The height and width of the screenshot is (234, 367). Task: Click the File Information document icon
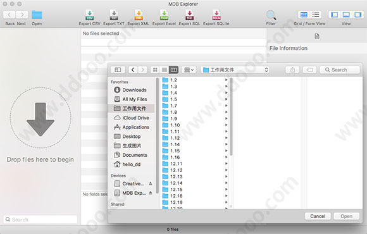pyautogui.click(x=316, y=36)
